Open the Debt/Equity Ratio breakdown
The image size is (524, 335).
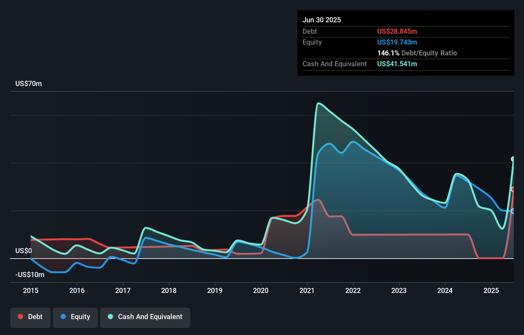tap(417, 53)
